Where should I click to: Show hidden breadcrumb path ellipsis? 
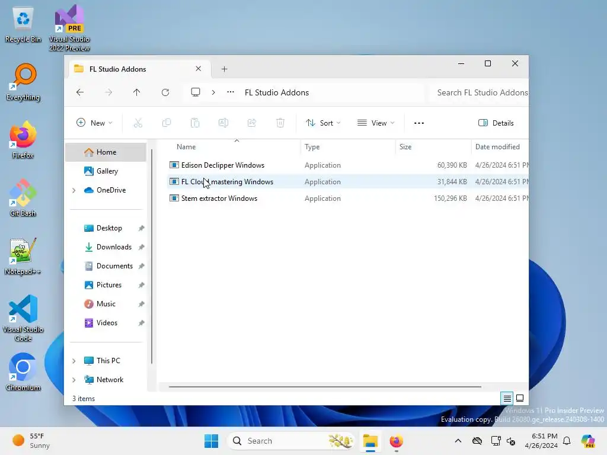pyautogui.click(x=231, y=92)
